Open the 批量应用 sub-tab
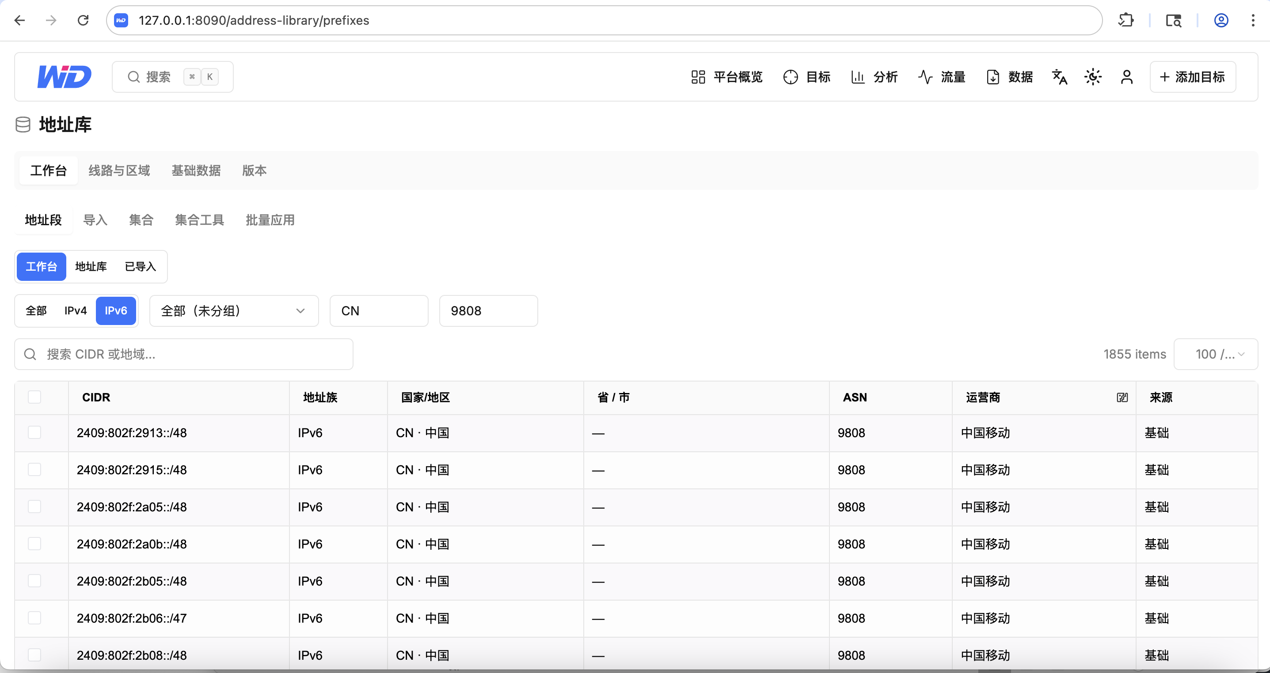The image size is (1270, 673). pos(270,220)
